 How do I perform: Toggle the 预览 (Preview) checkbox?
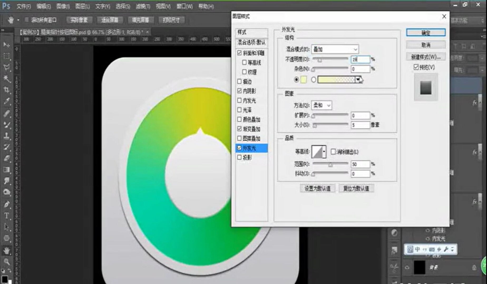(x=416, y=67)
